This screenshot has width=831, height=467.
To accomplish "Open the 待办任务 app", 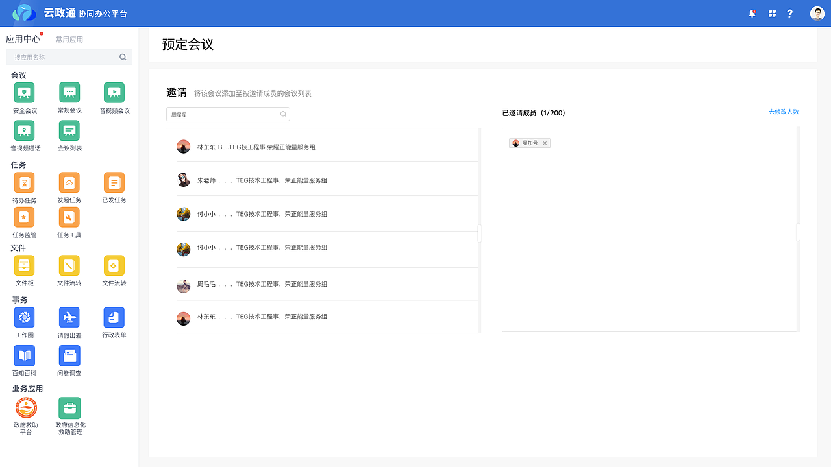I will click(25, 182).
